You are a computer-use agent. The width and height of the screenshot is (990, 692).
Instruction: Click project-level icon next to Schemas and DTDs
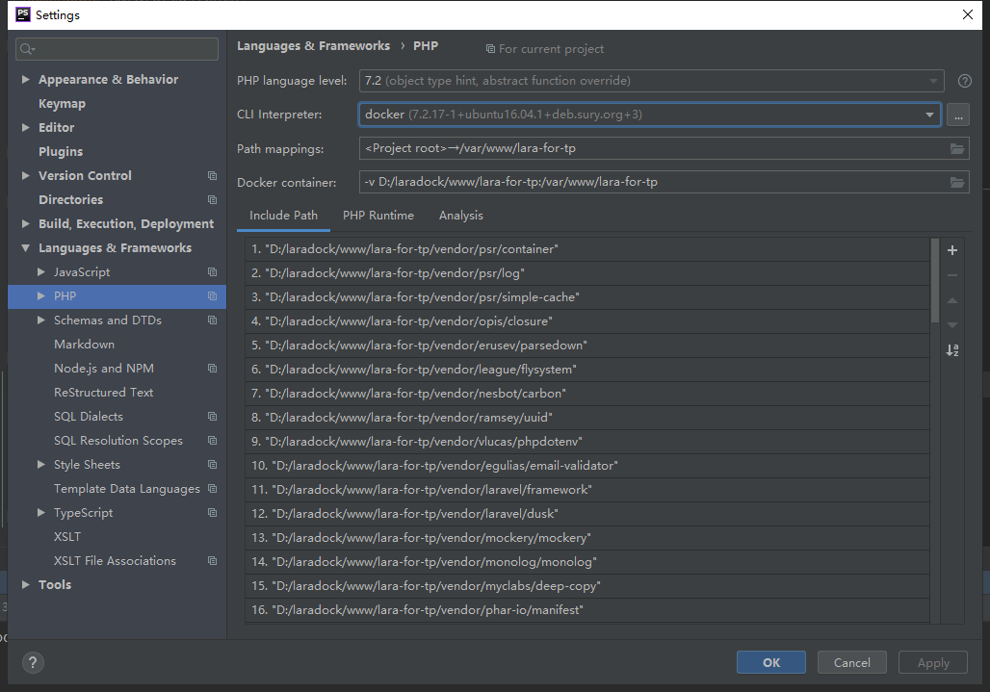tap(212, 320)
